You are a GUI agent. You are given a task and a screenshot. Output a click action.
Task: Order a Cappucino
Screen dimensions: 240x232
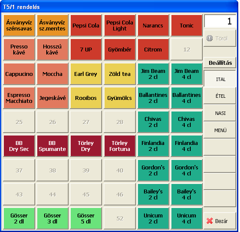coord(19,74)
